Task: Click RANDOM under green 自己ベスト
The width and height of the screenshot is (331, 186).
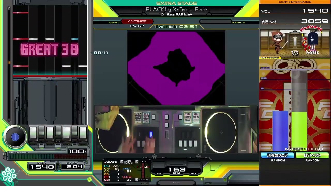Action: (313, 160)
